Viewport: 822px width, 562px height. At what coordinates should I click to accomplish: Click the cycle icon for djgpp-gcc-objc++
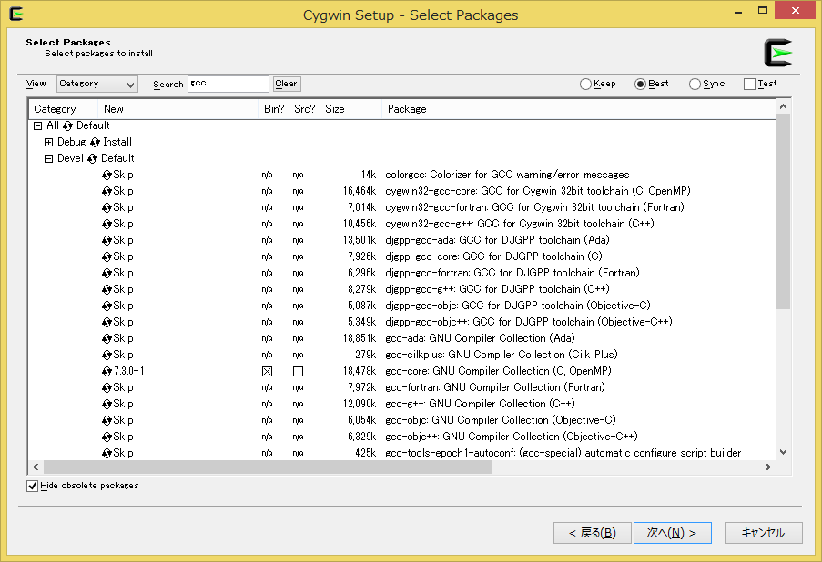[x=107, y=322]
